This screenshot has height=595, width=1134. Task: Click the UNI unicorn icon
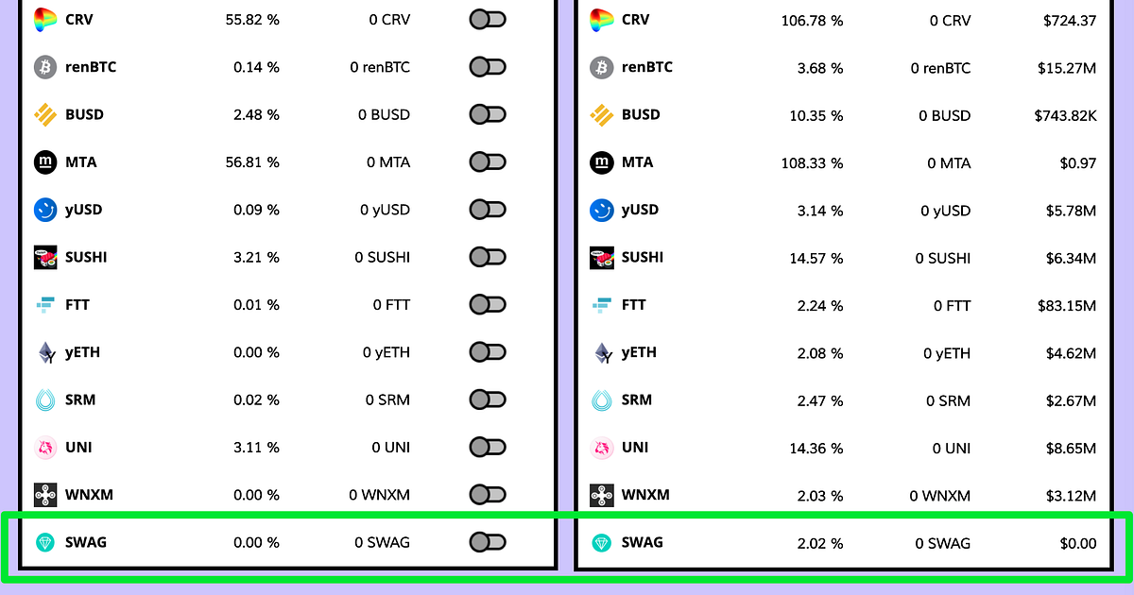pyautogui.click(x=42, y=447)
